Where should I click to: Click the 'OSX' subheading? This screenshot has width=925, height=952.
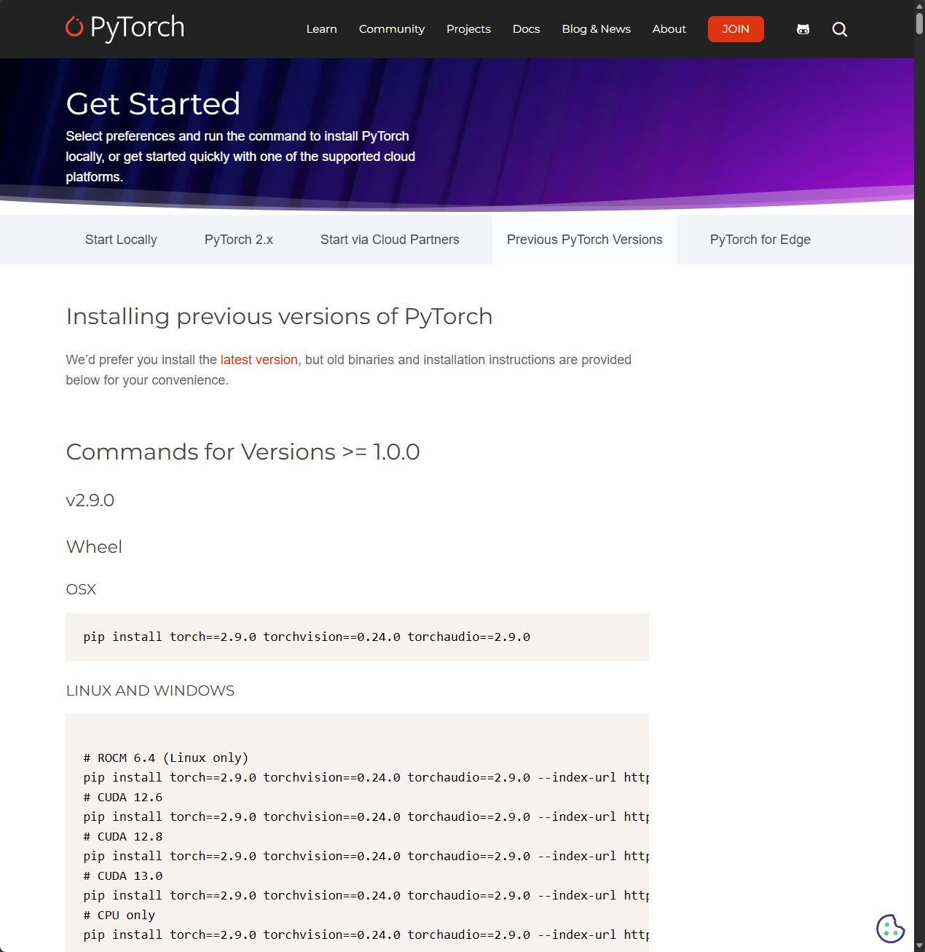coord(81,589)
